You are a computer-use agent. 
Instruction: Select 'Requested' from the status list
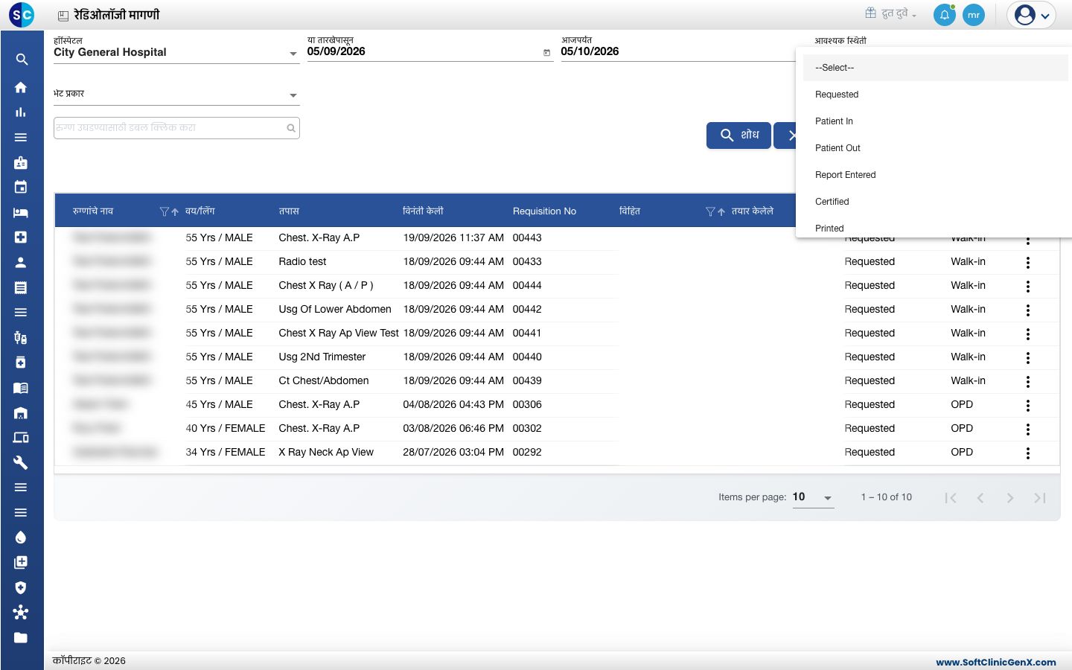[935, 95]
